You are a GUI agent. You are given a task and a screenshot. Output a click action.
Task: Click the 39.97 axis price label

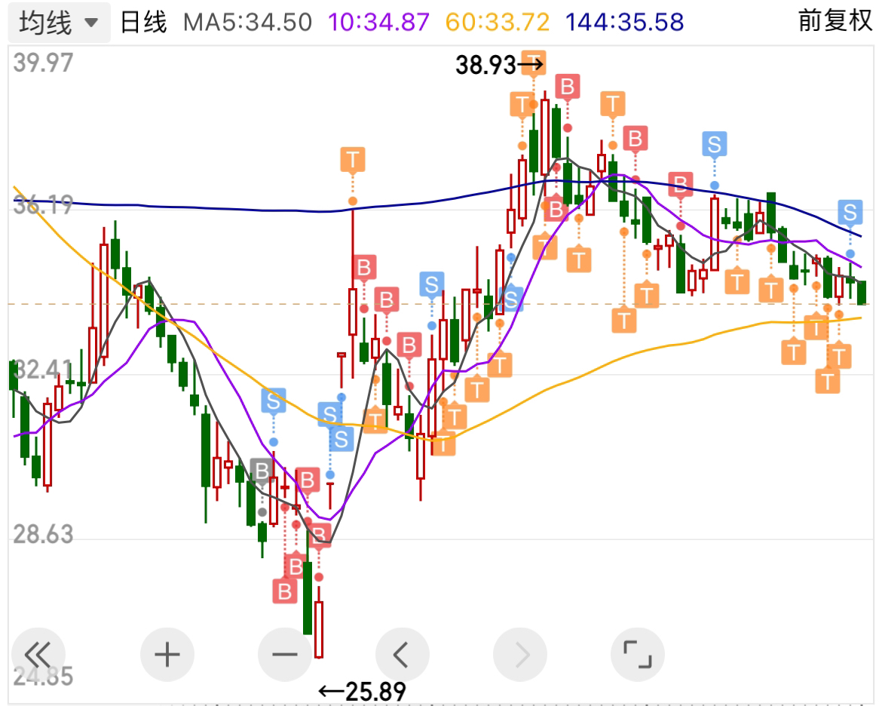coord(43,63)
